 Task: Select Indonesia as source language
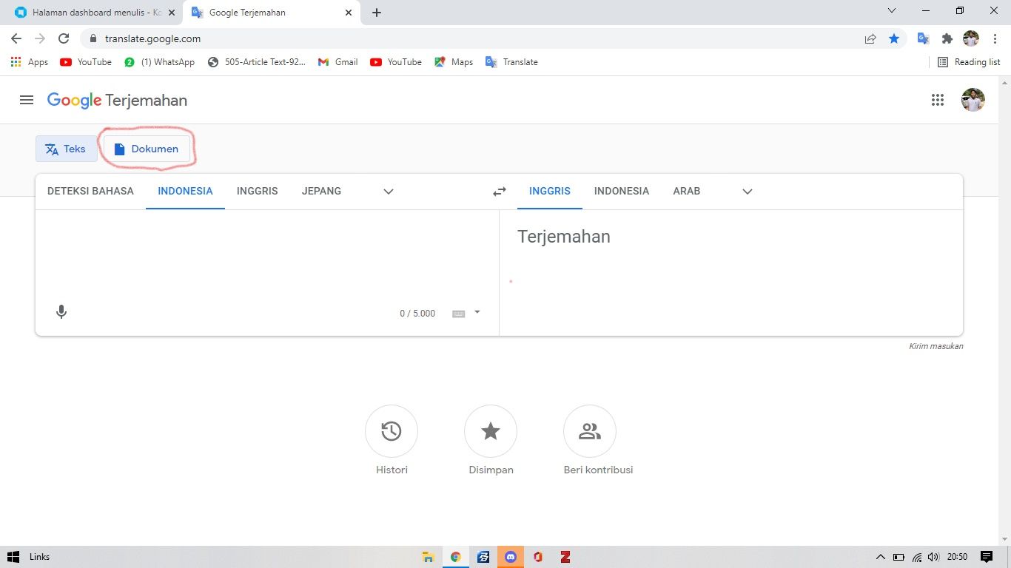185,191
